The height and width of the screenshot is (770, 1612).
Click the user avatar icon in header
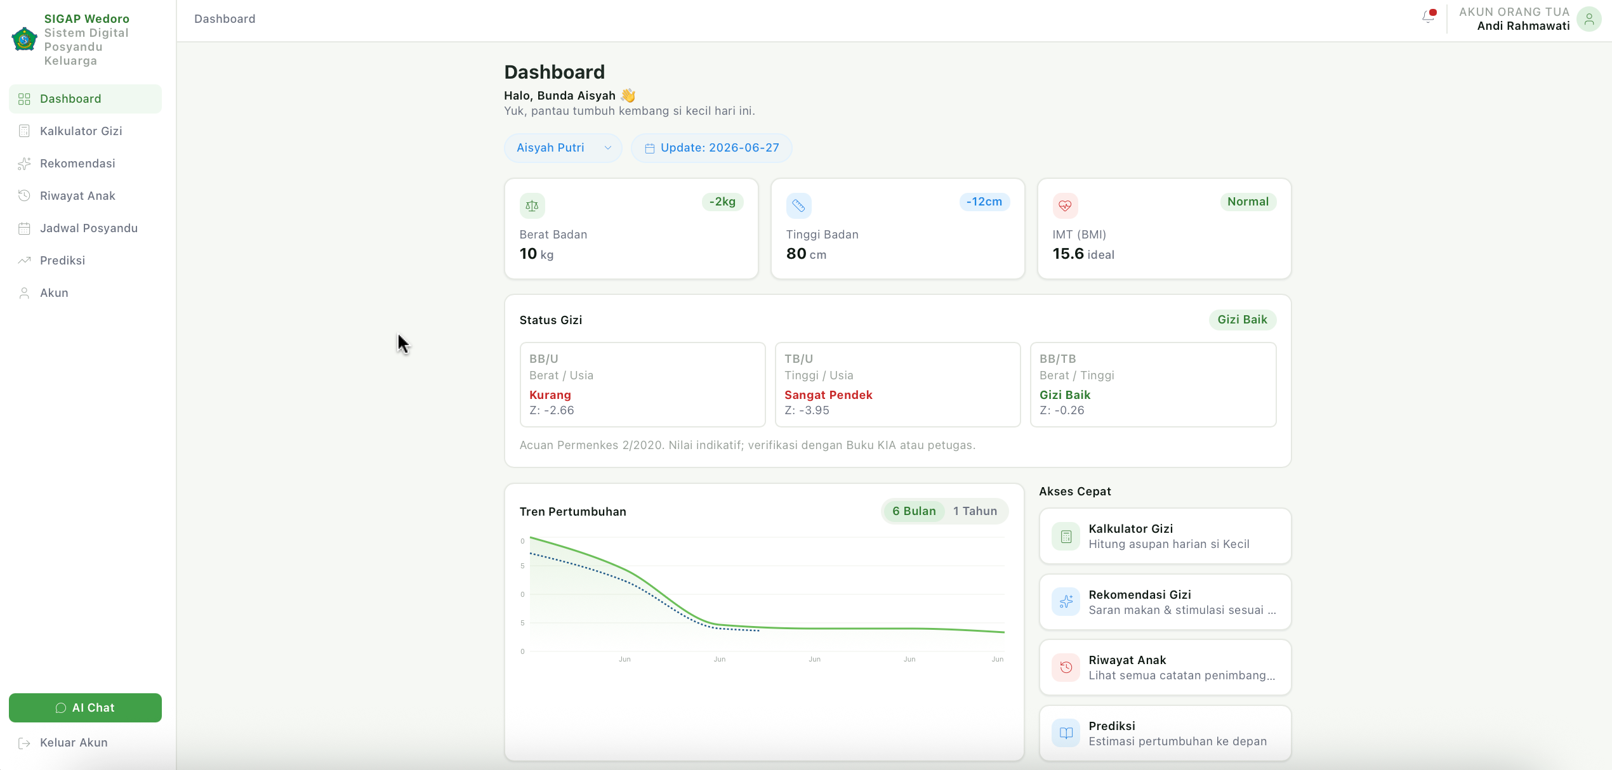(x=1589, y=19)
